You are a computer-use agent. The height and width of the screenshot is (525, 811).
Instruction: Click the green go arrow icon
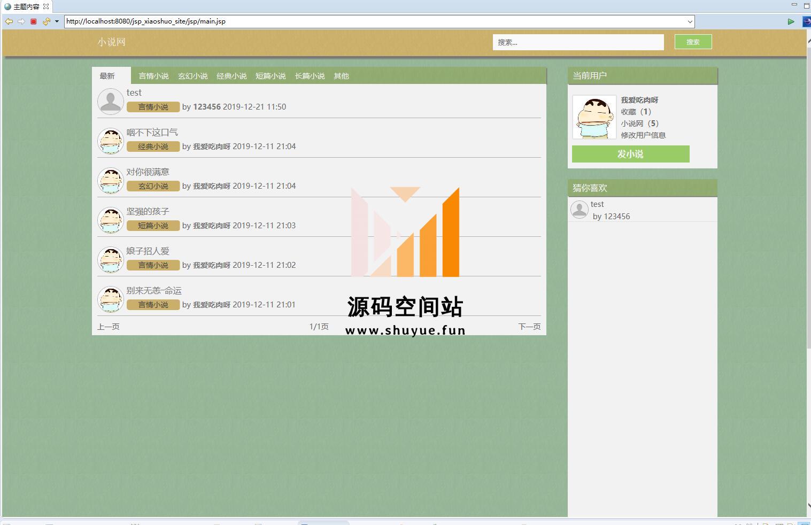pos(791,21)
